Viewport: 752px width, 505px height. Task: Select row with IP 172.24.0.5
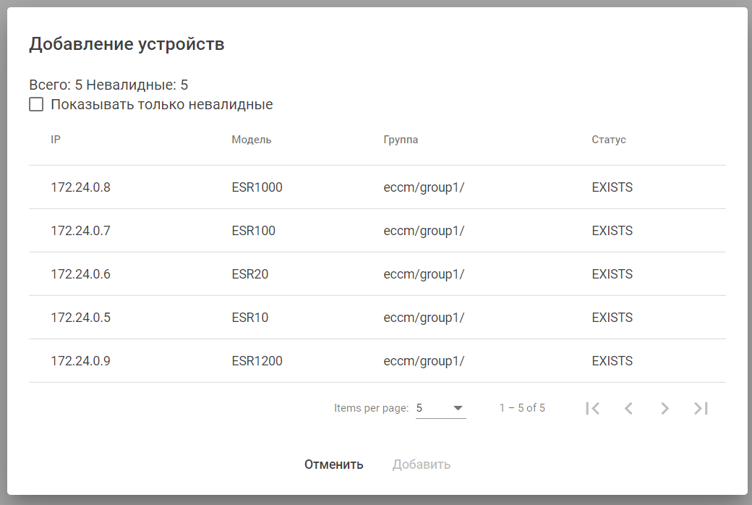(x=80, y=318)
